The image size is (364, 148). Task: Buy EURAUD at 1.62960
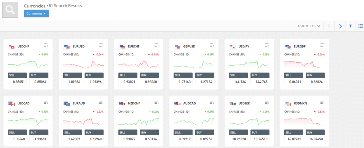pyautogui.click(x=94, y=136)
